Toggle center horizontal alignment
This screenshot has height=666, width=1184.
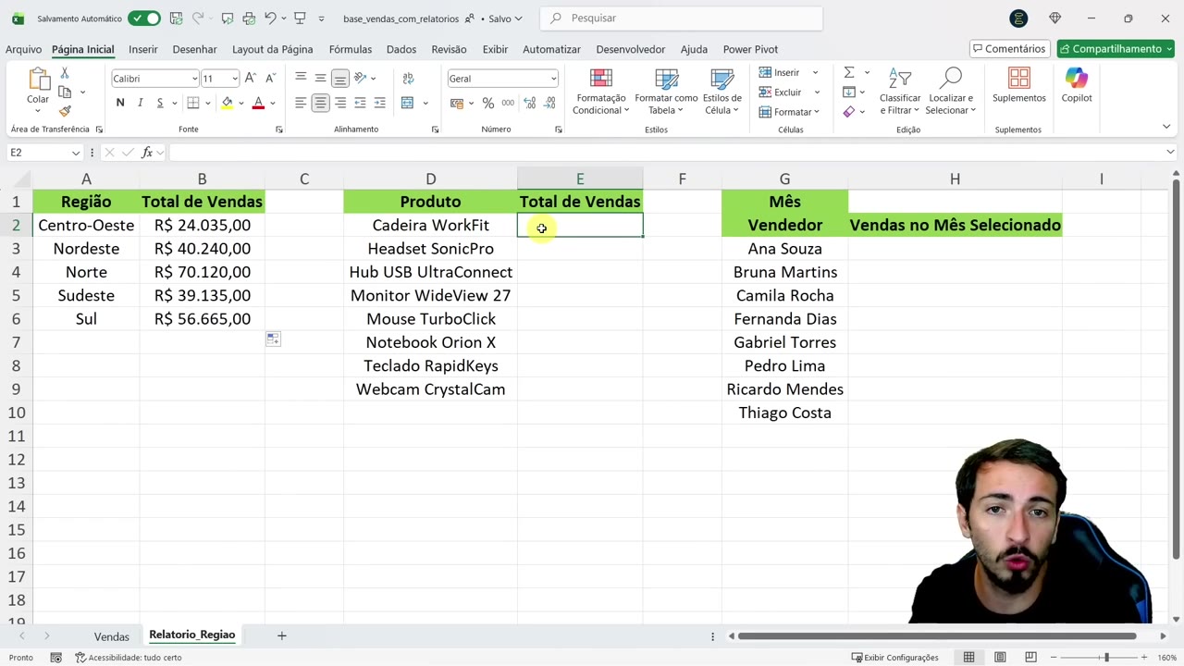tap(320, 103)
